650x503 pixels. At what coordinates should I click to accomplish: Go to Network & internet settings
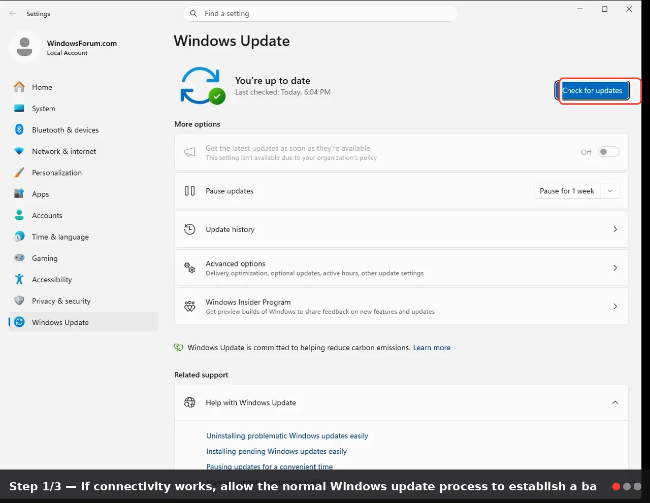83,151
